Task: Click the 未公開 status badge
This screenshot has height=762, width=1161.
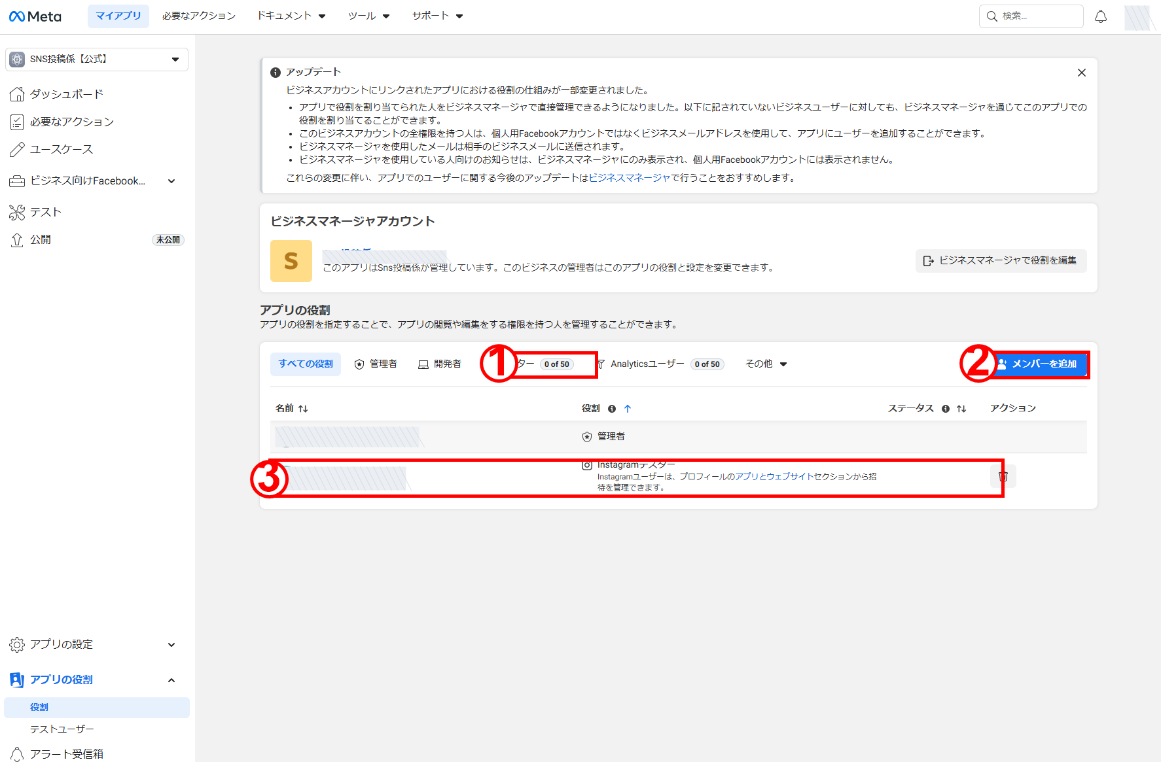Action: click(x=168, y=240)
